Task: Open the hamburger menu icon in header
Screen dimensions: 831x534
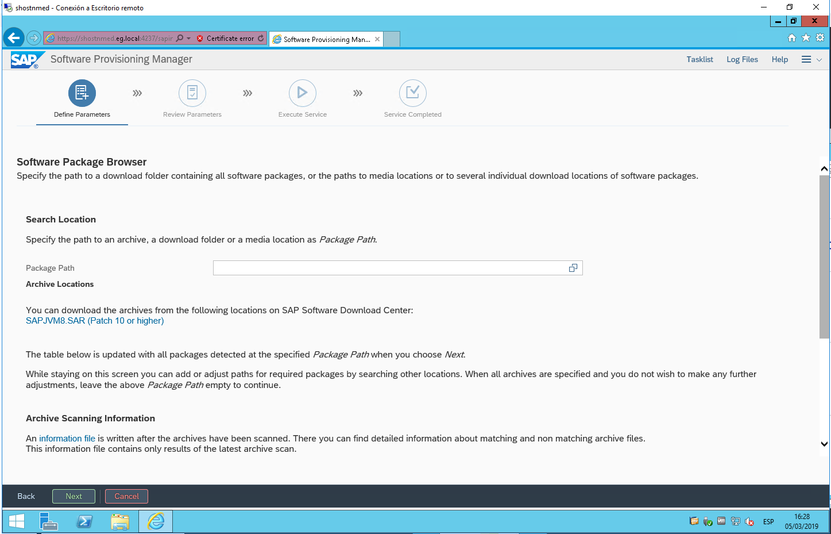Action: (x=806, y=60)
